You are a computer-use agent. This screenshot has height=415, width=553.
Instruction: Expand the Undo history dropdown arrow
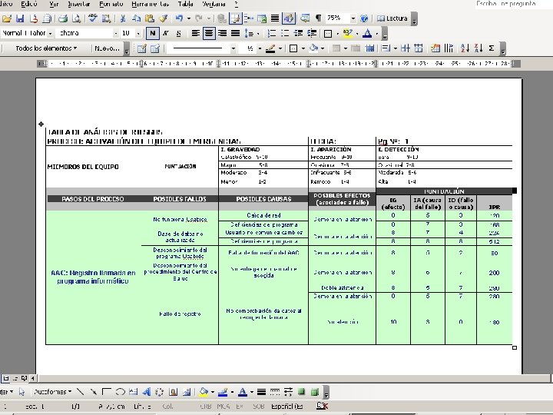point(189,18)
